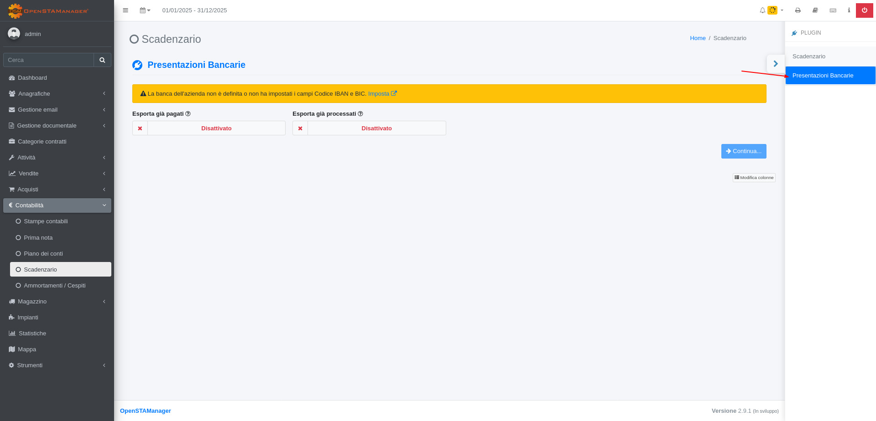Expand the Anagrafiche sidebar menu
This screenshot has height=421, width=876.
point(57,93)
